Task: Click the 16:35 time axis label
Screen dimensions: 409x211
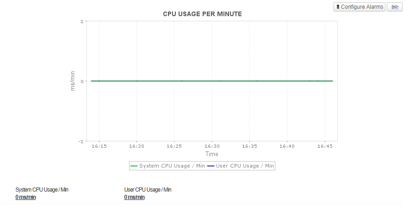Action: coord(249,146)
